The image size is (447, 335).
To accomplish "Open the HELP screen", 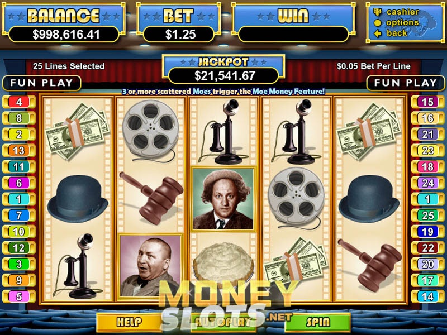I will pos(129,322).
